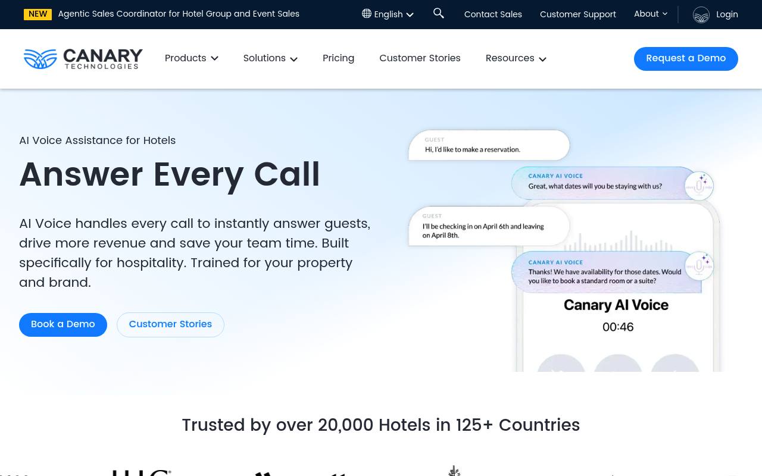Viewport: 762px width, 476px height.
Task: Click the AI Voice microphone icon beside "Thanks! We have availability"
Action: click(699, 266)
